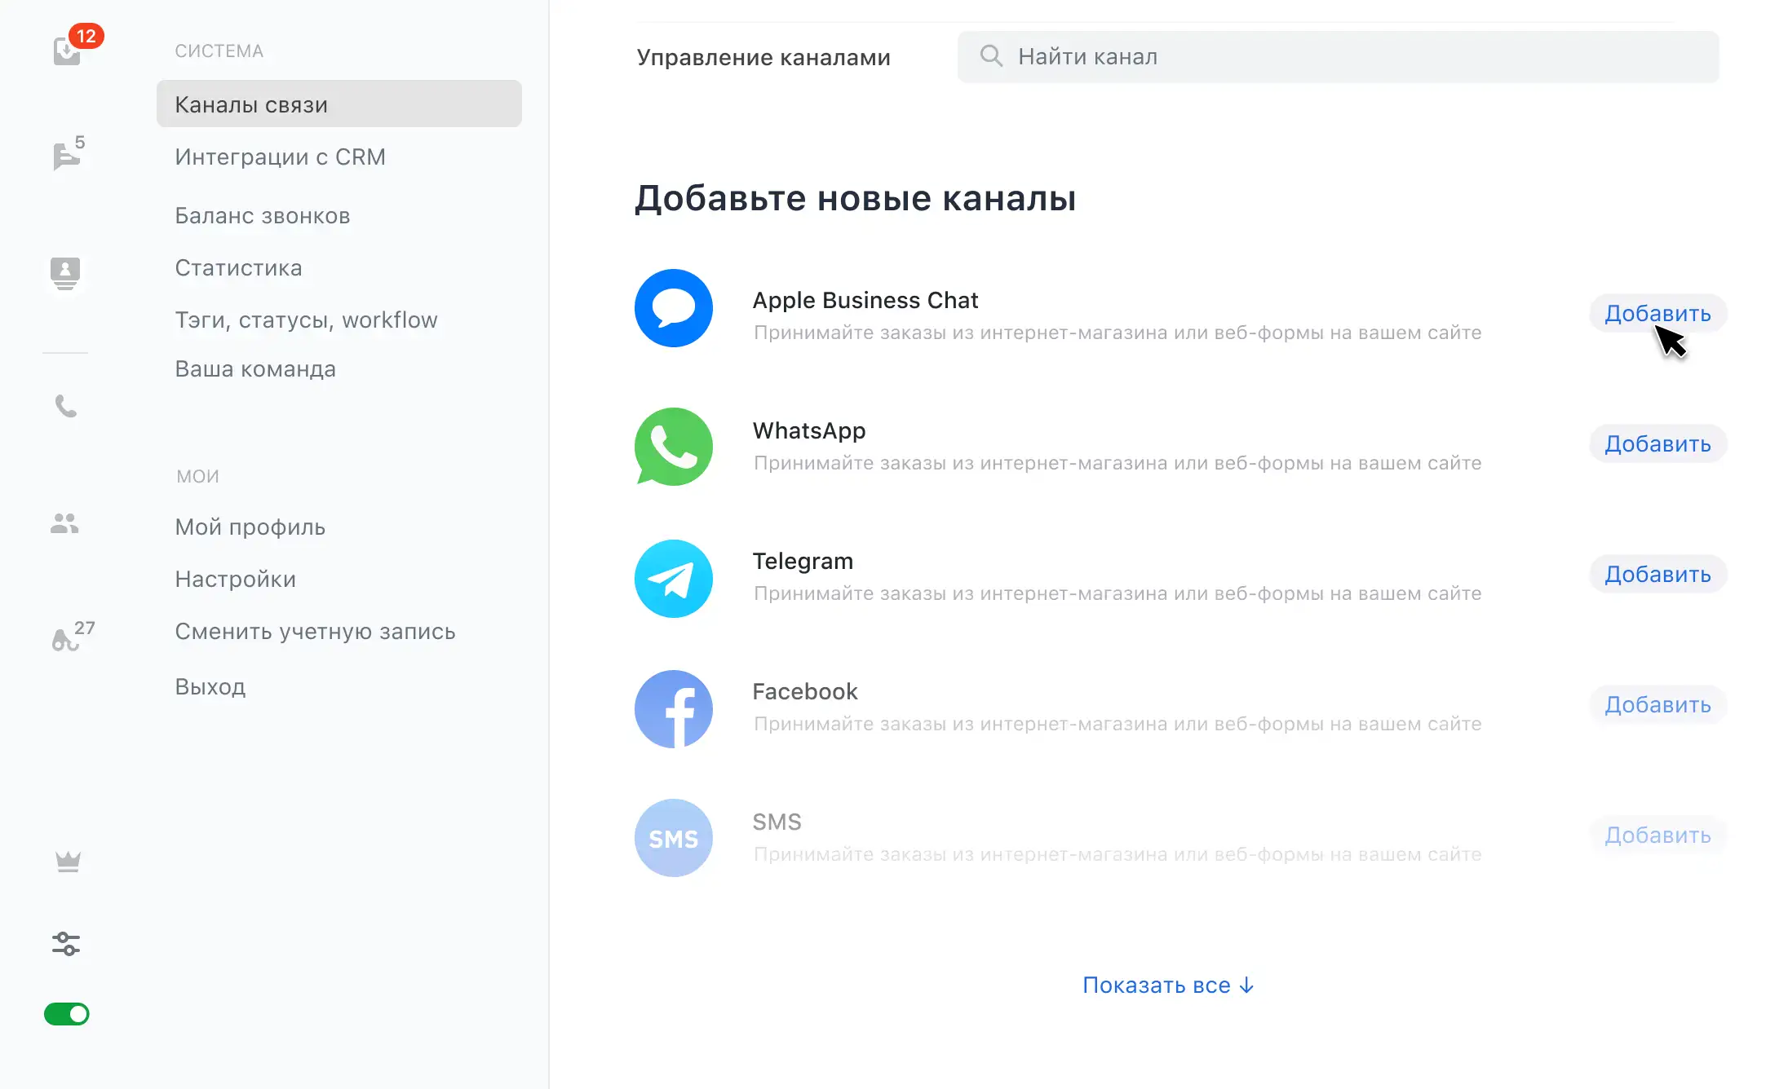Select Статистика in the sidebar menu

click(x=238, y=268)
